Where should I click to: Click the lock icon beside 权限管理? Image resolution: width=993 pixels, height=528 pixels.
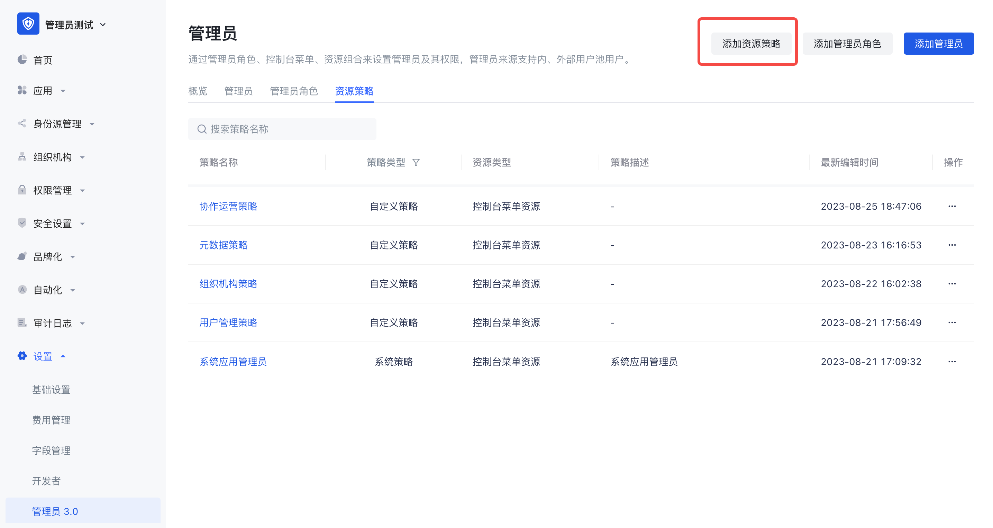tap(22, 190)
